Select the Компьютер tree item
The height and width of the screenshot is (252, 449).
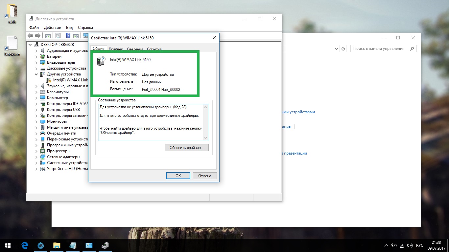coord(58,98)
